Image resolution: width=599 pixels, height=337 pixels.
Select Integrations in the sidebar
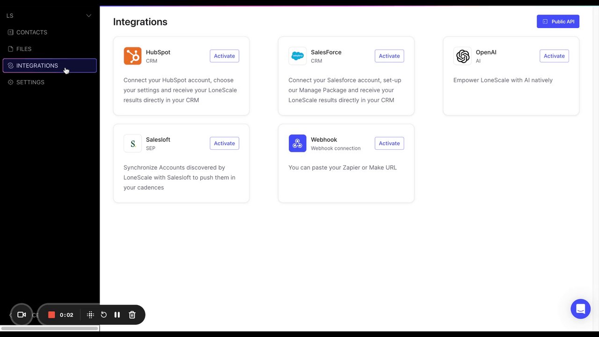(x=50, y=66)
